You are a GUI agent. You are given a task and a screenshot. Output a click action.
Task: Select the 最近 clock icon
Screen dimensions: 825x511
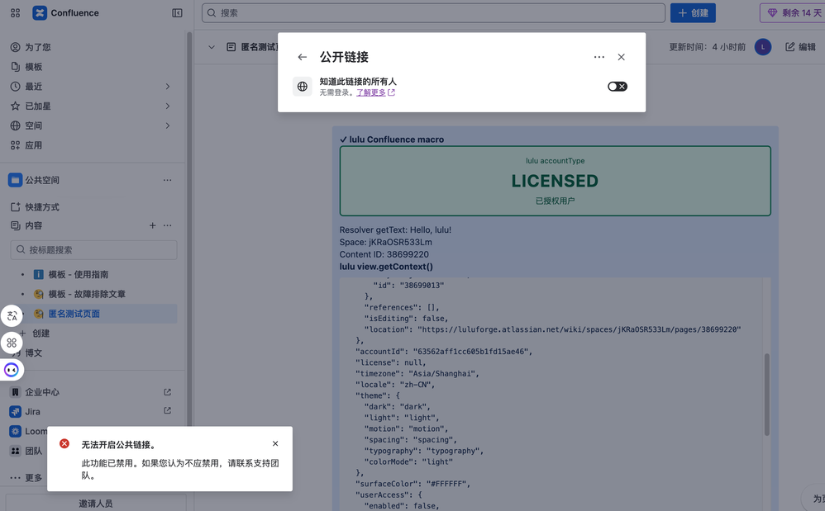[x=15, y=86]
